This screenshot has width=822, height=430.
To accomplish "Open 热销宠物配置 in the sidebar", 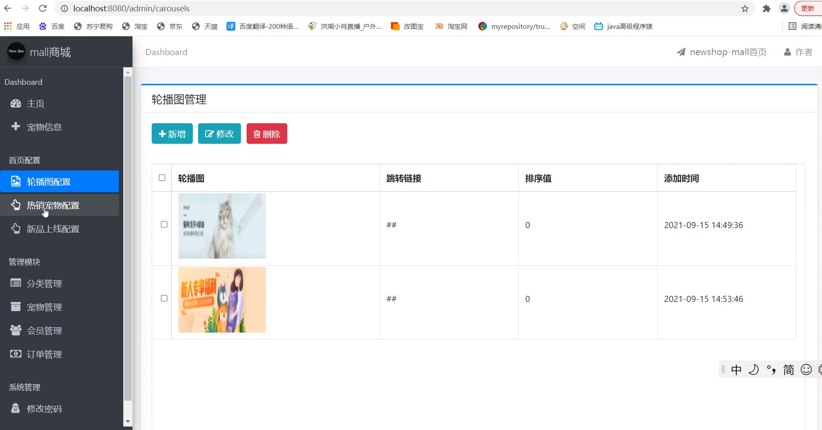I will 53,205.
